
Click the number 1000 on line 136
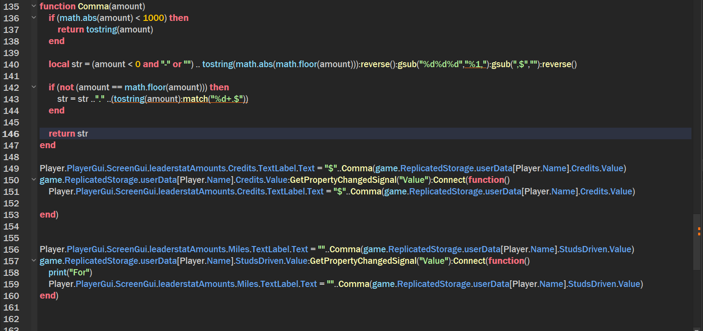tap(153, 18)
